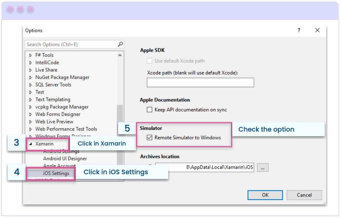Select Live Share tree item
The image size is (341, 219).
click(x=46, y=70)
